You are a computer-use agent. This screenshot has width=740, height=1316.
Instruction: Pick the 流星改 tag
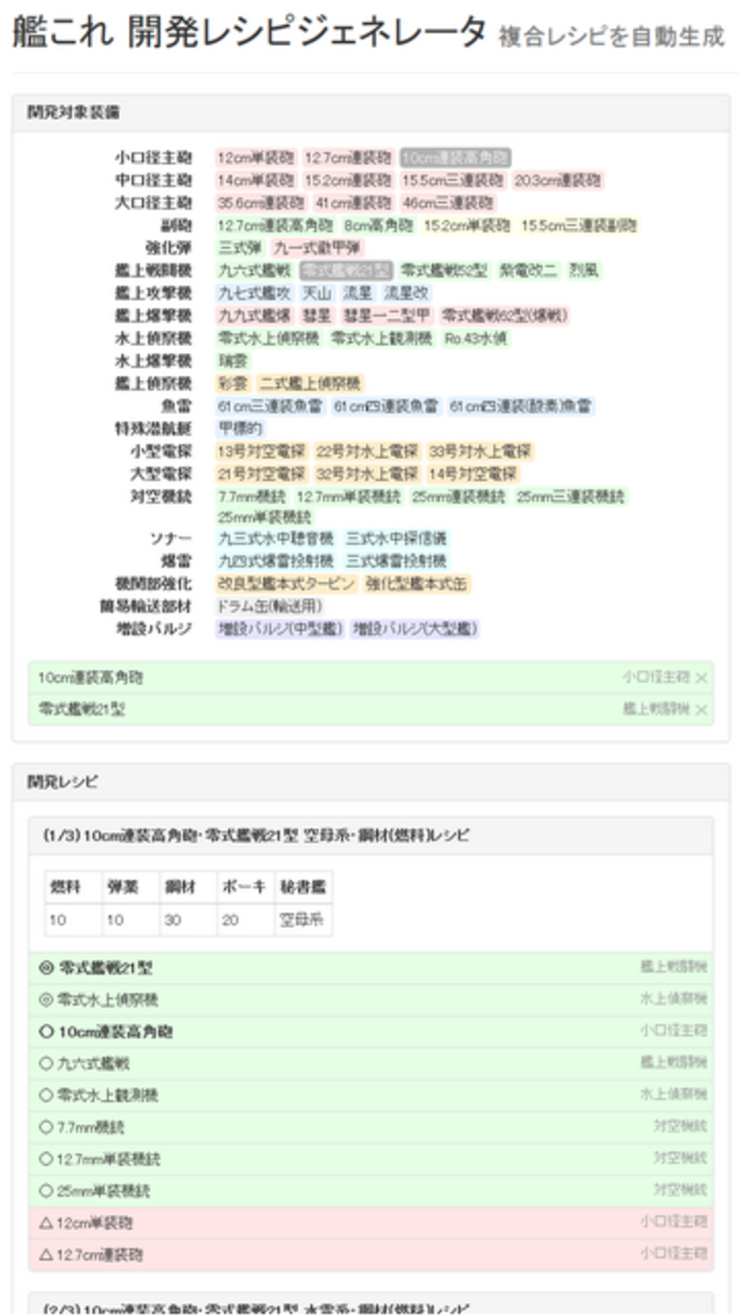coord(405,293)
